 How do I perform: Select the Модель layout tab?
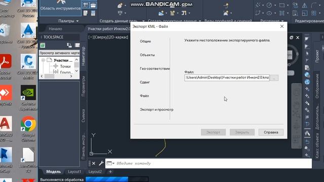(54, 172)
